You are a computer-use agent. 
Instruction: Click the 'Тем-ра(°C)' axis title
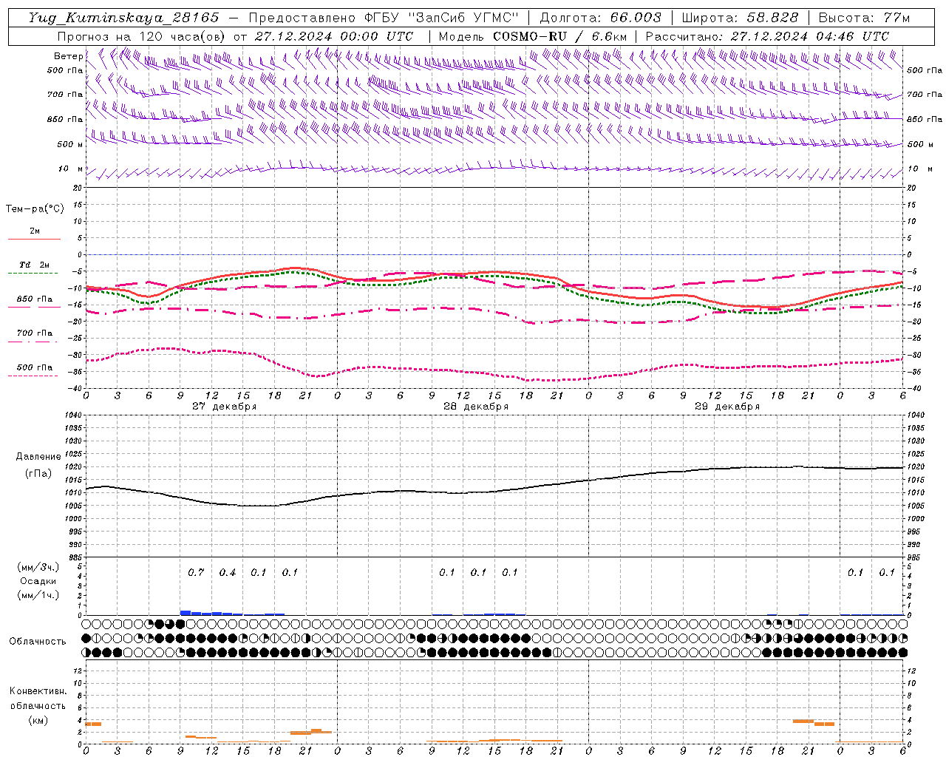(35, 209)
